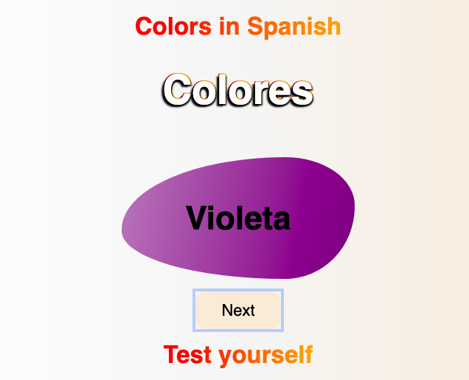The image size is (469, 380).
Task: Click the blue focus outline around Next
Action: [x=238, y=290]
